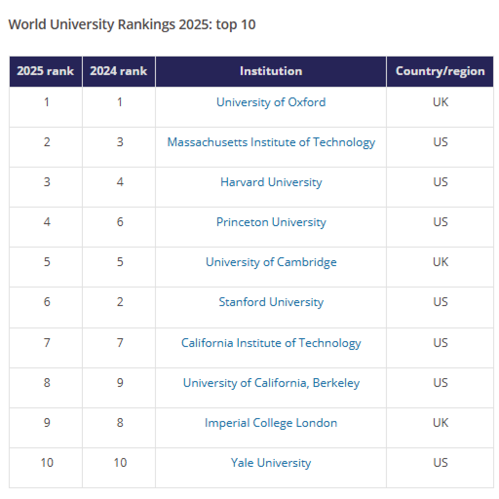Click 2025 rank '6' in Stanford row
This screenshot has height=499, width=499.
click(47, 302)
